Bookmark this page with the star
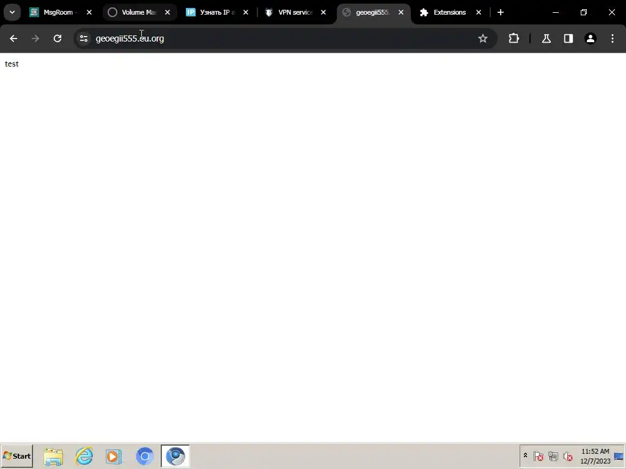 pos(483,38)
